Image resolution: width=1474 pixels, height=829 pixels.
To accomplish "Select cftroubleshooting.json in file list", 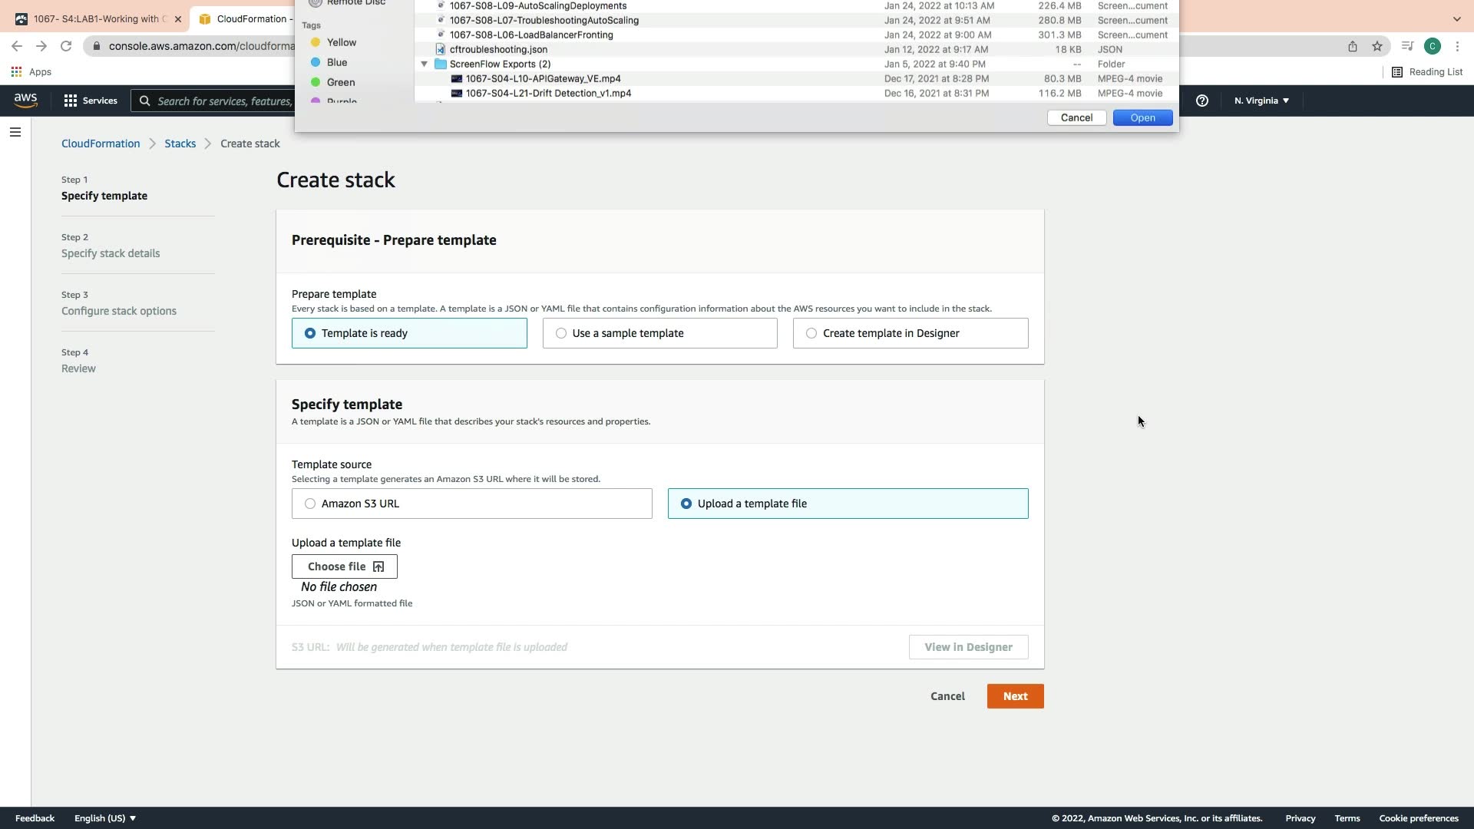I will [498, 49].
